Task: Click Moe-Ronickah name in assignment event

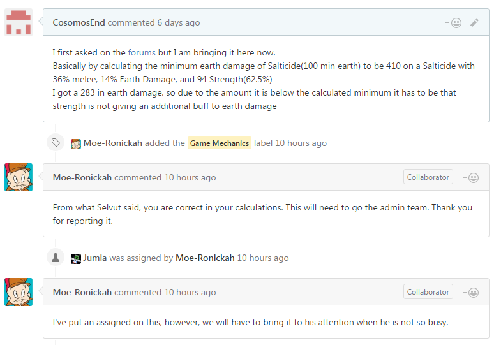Action: (205, 258)
